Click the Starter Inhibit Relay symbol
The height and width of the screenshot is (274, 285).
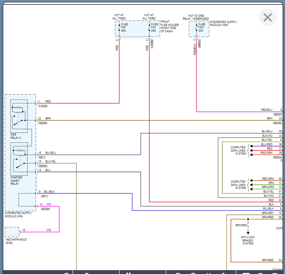[19, 159]
